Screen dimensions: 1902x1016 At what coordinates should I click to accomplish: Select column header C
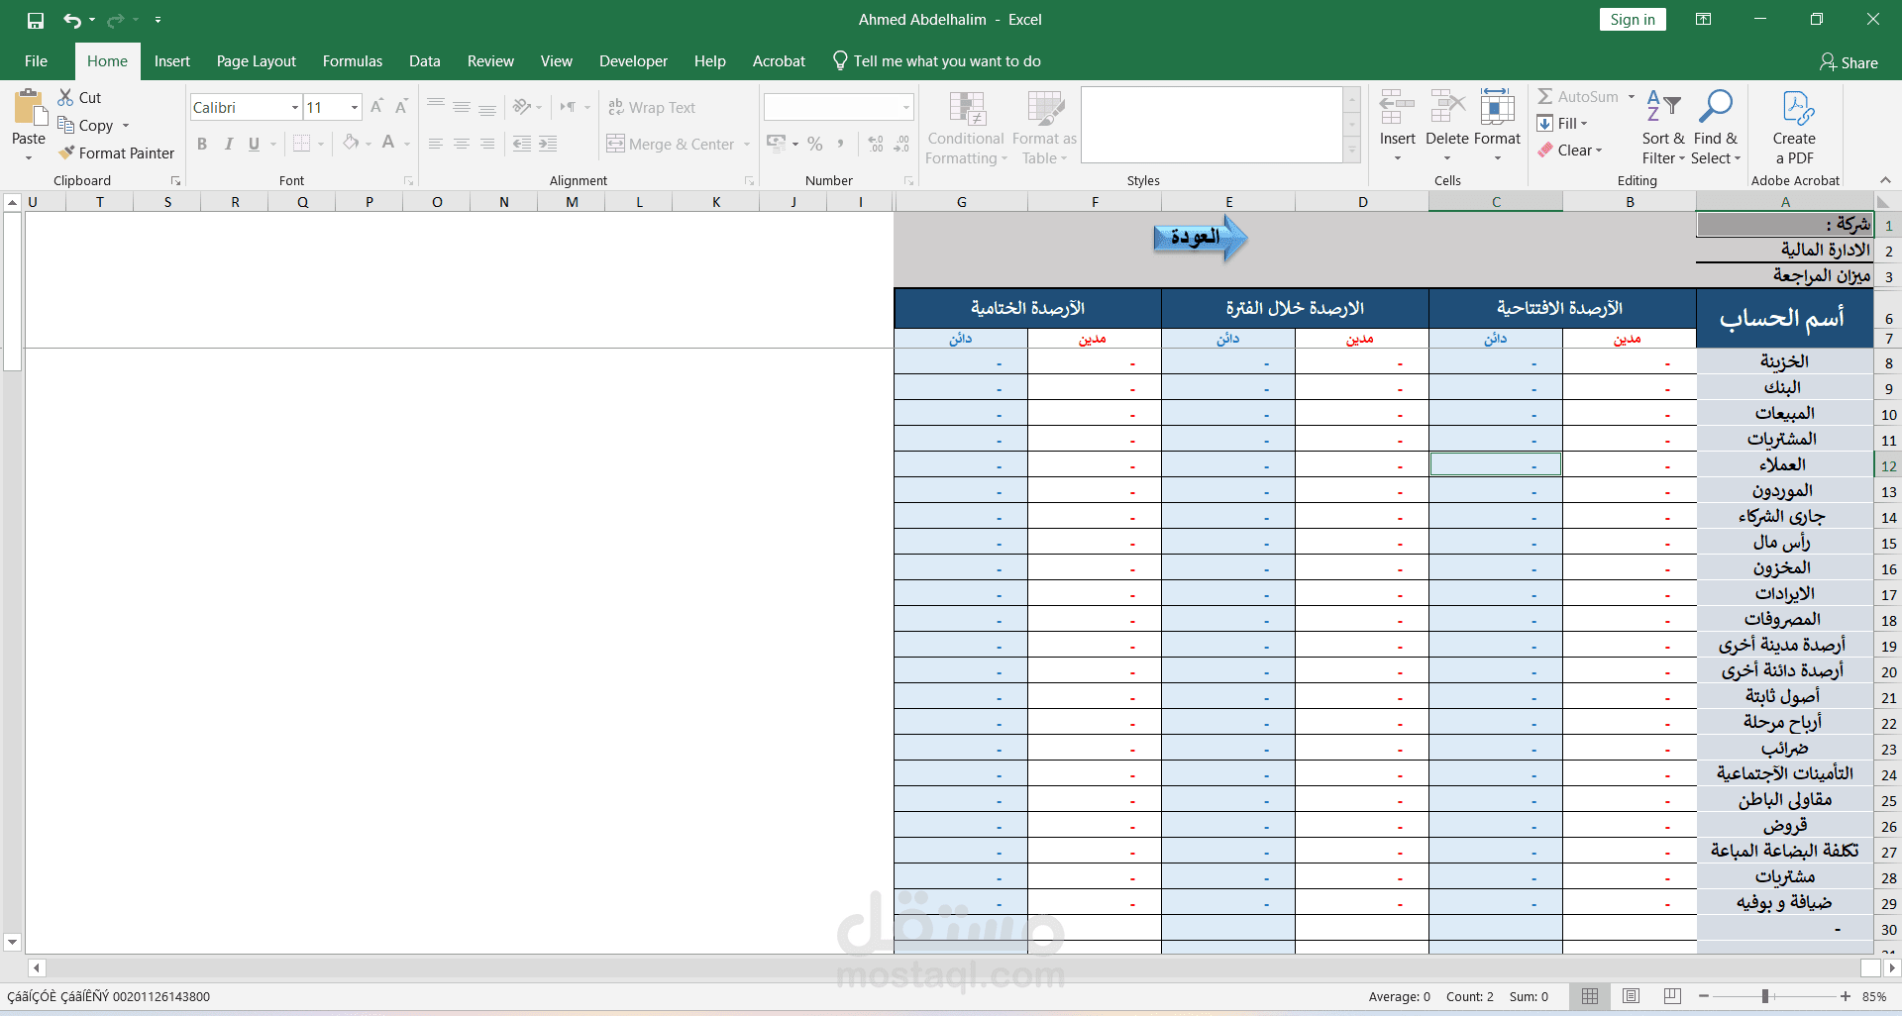point(1496,202)
